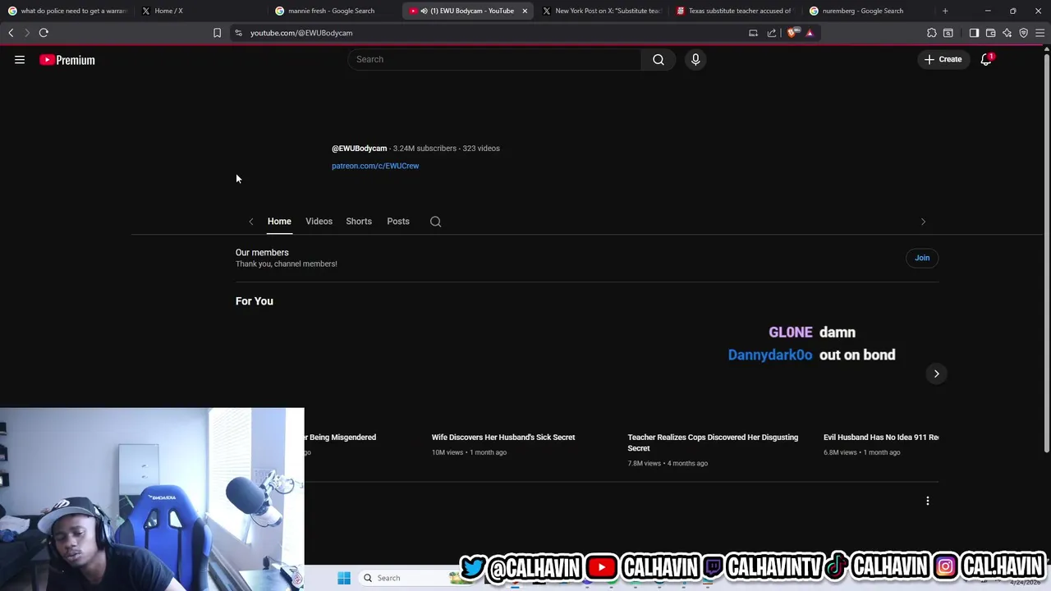Open the channel Videos tab
The image size is (1051, 591).
(319, 222)
